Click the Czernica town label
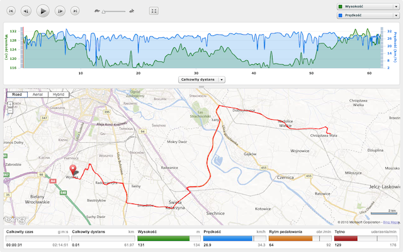Screen dimensions: 403x252 tap(285, 178)
